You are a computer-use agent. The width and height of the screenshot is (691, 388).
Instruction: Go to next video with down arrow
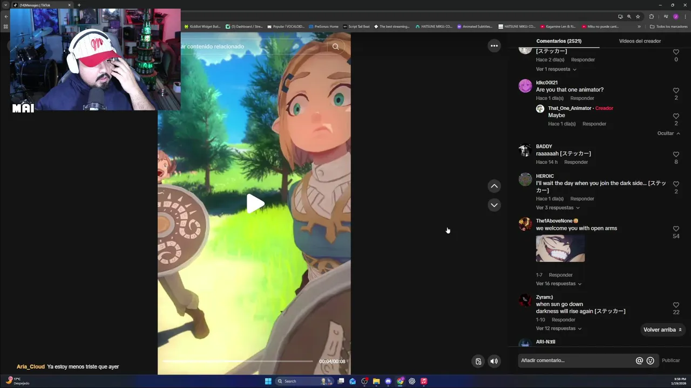pyautogui.click(x=494, y=205)
